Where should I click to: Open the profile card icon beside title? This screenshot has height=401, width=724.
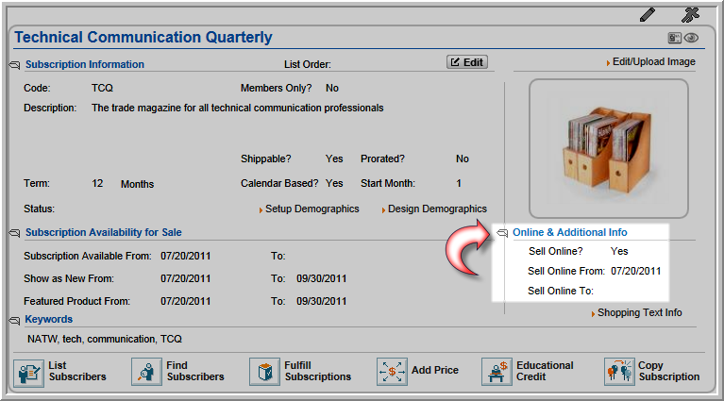pos(674,38)
